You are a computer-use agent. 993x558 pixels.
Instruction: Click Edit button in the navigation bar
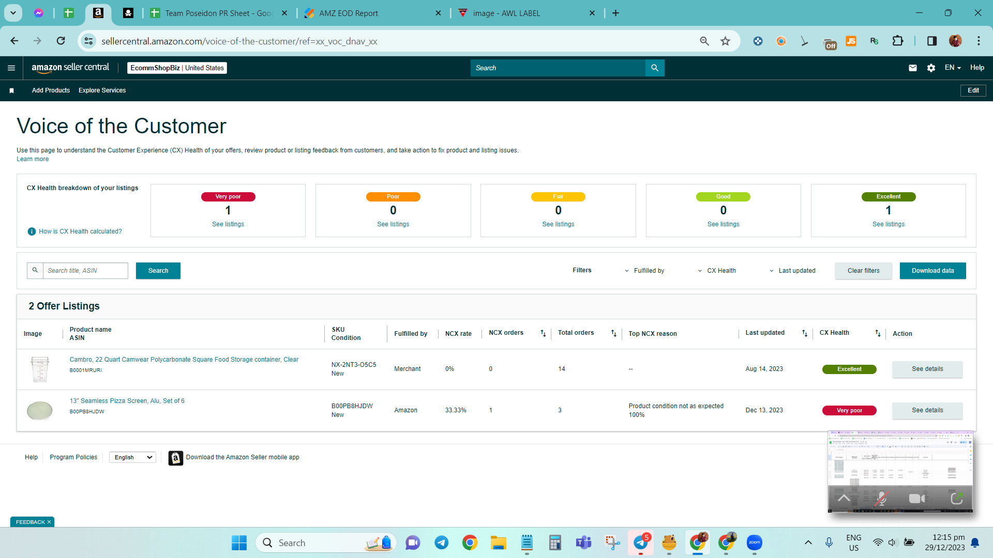click(973, 90)
